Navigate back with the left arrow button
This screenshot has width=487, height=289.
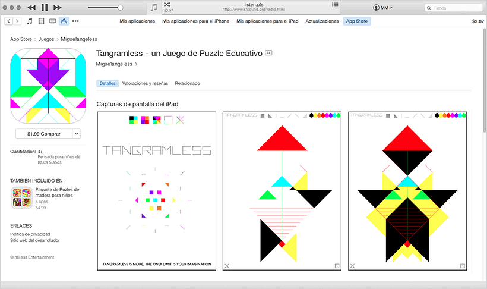(x=8, y=21)
